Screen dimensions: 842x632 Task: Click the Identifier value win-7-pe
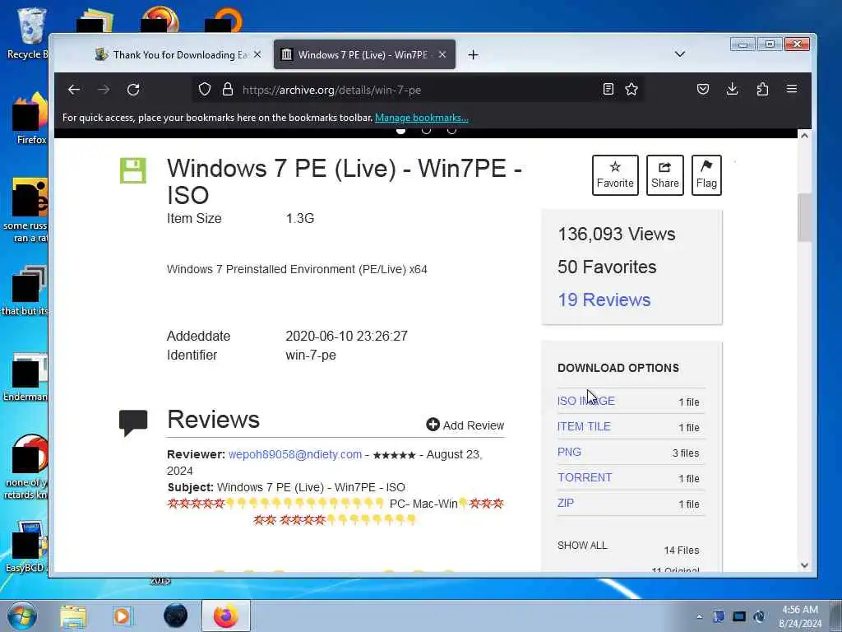311,355
